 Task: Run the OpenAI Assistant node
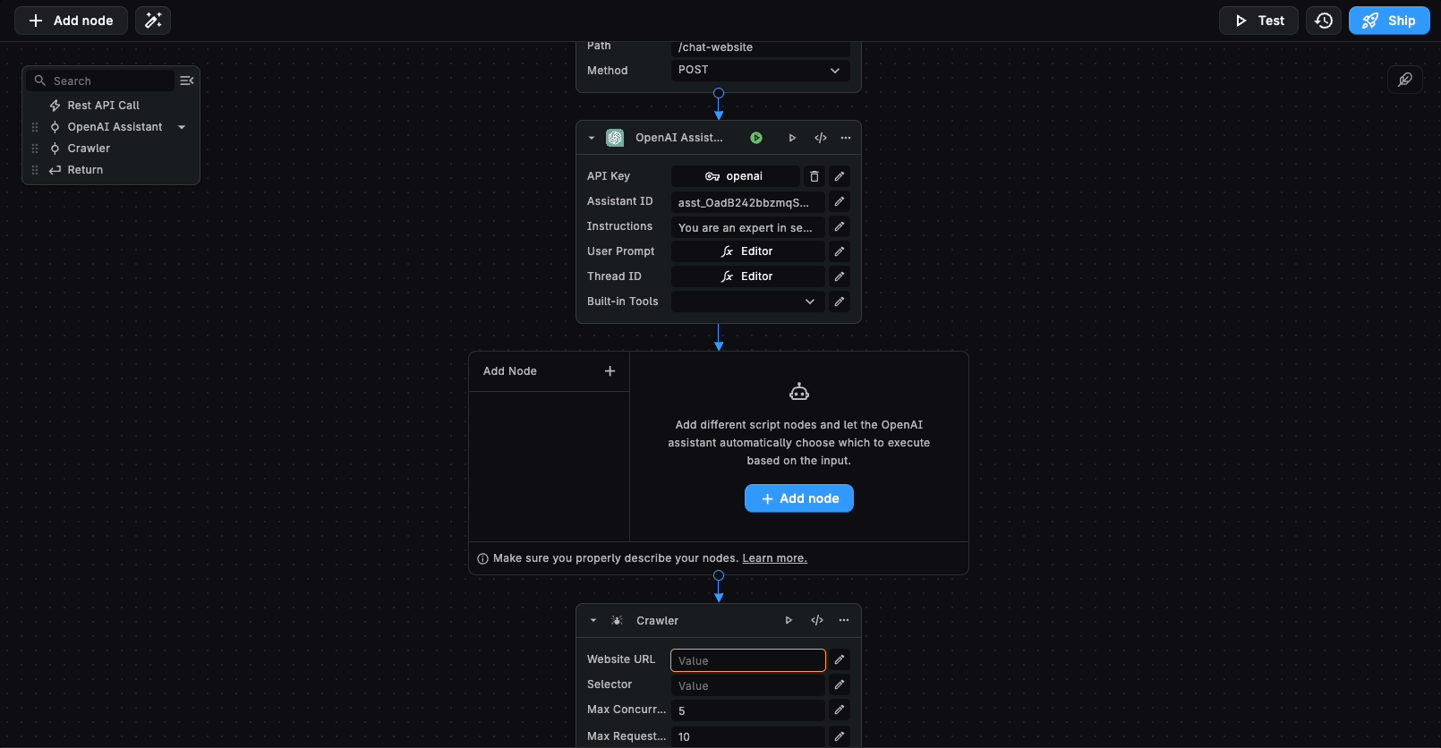791,138
